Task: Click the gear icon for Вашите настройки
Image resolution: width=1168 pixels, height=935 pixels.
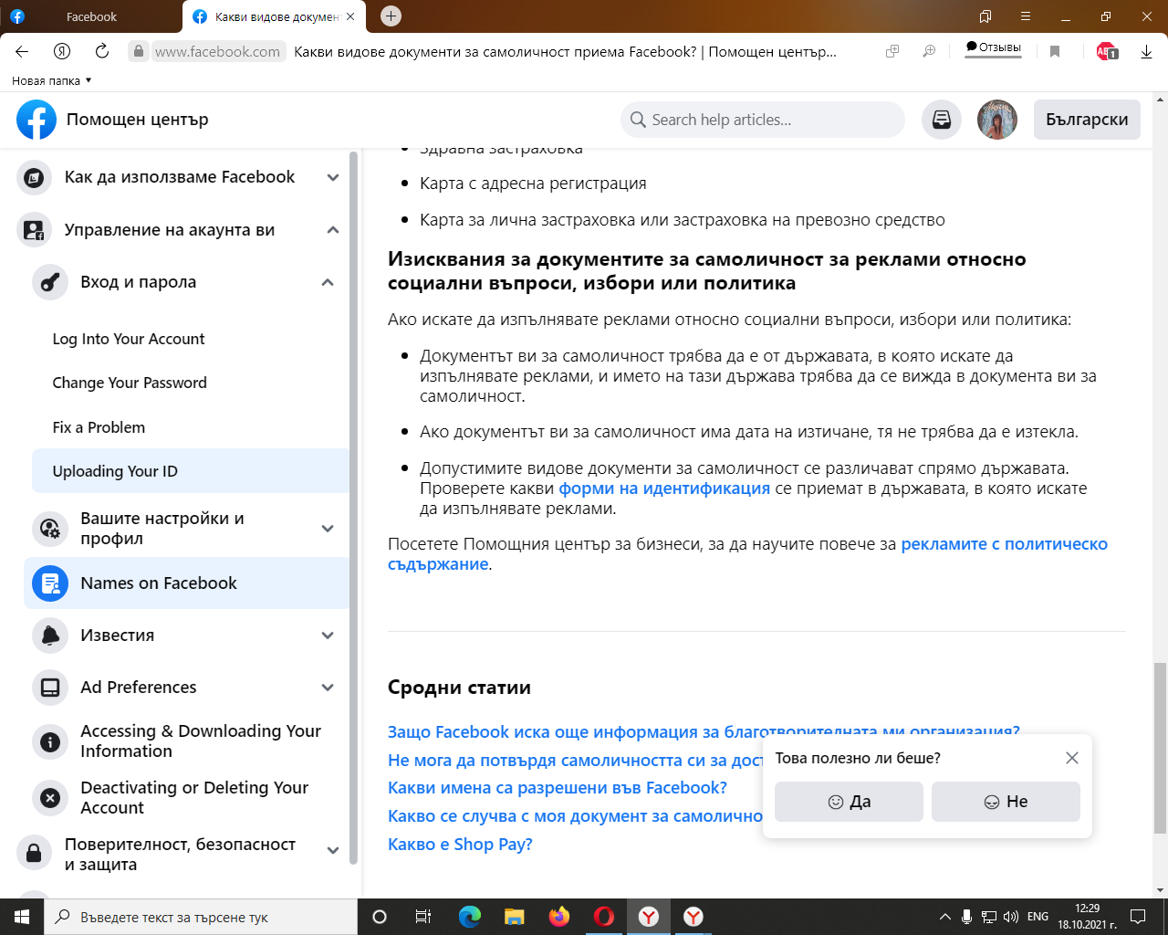Action: coord(50,529)
